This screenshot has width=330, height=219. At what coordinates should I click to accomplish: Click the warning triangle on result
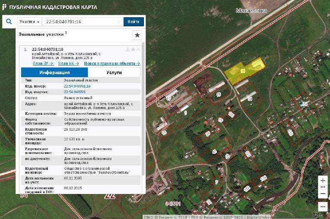128,50
